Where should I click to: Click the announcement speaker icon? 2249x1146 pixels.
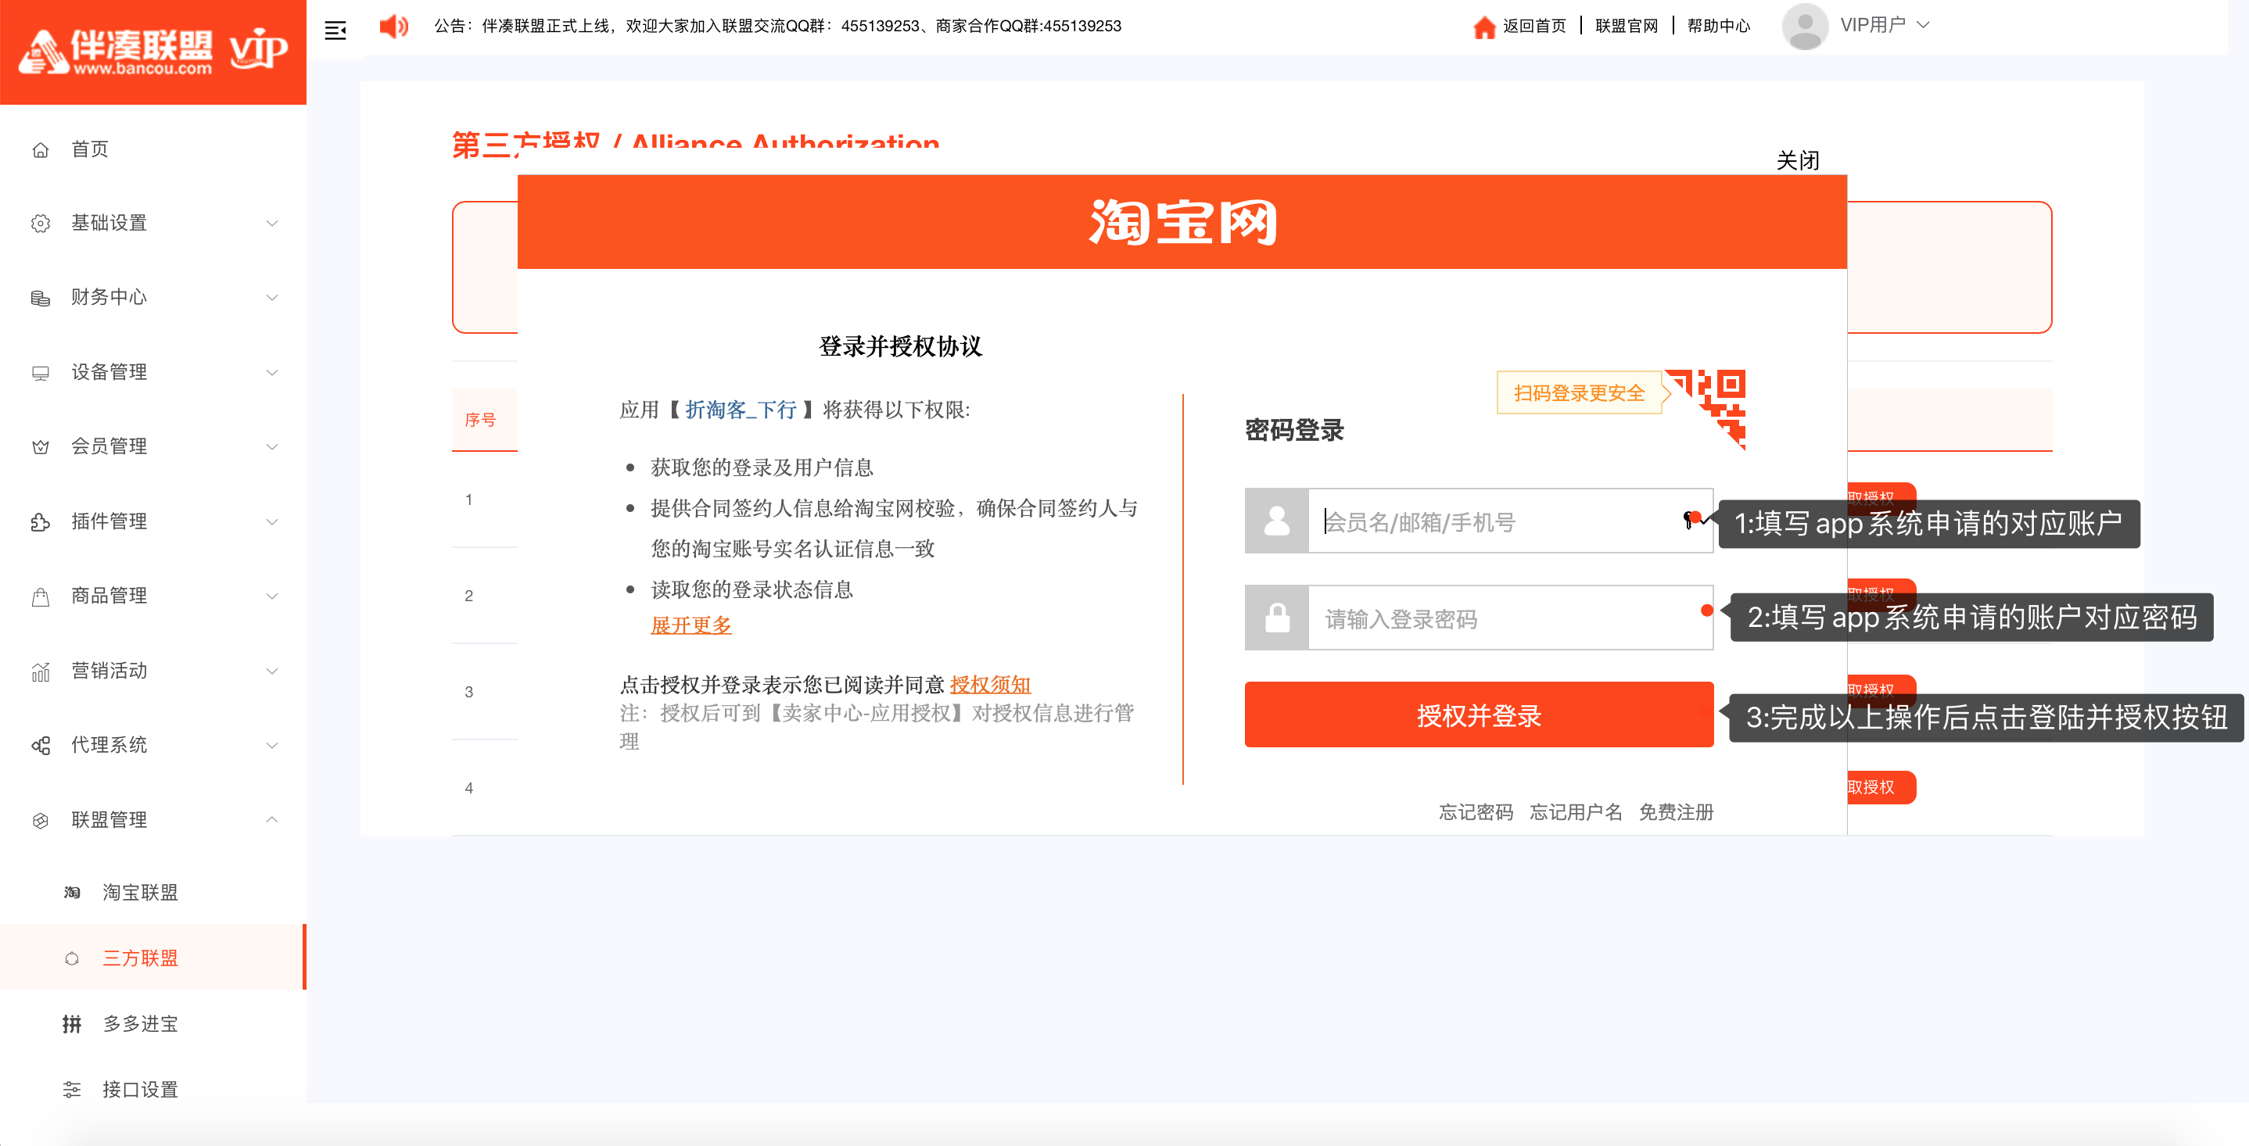[394, 26]
